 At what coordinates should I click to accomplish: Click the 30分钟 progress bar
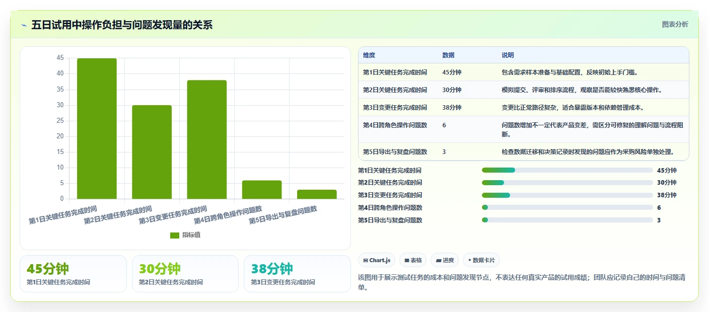pos(567,183)
